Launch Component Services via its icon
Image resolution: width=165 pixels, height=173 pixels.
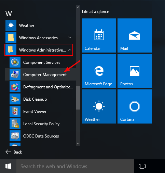[x=15, y=62]
